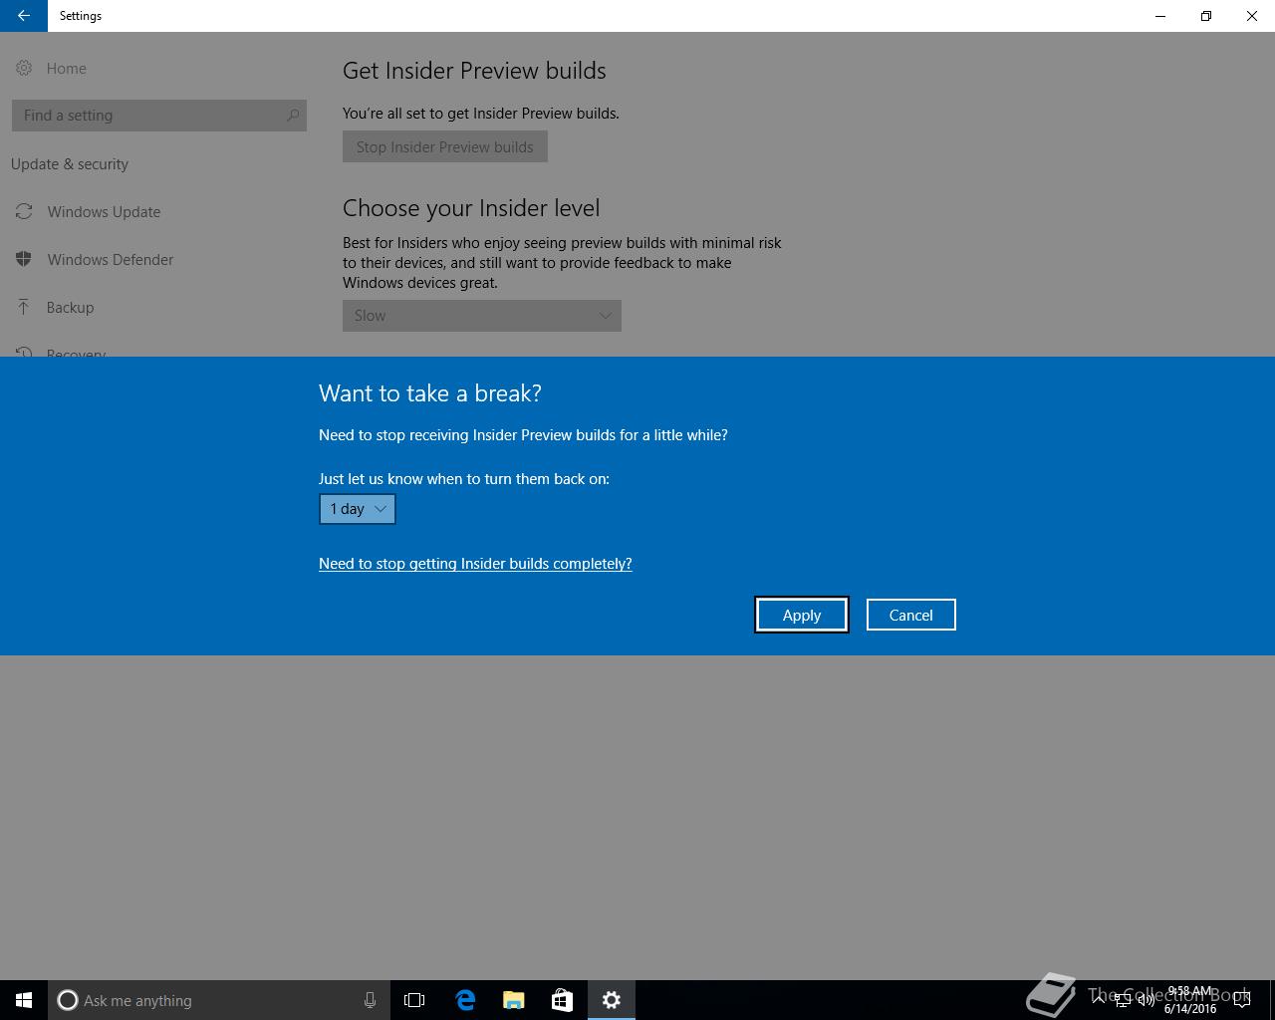Screen dimensions: 1275x1020
Task: Click the network tray icon
Action: coord(1123,1000)
